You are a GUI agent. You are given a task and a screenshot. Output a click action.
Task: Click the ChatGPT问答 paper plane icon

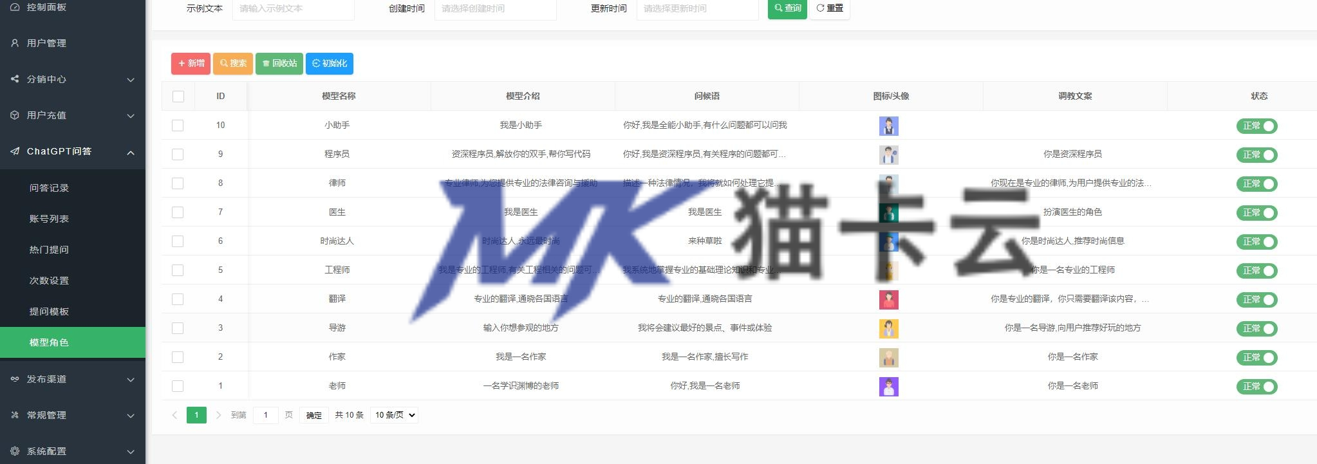(x=15, y=151)
